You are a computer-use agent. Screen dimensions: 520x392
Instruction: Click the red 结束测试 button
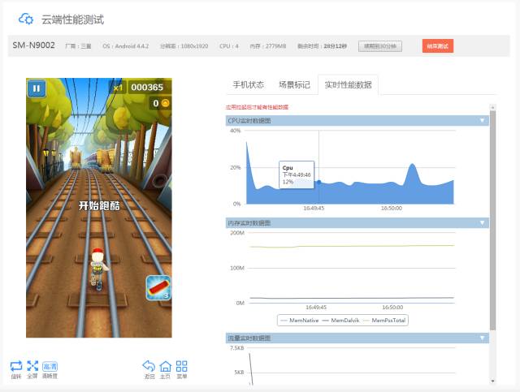[x=438, y=46]
